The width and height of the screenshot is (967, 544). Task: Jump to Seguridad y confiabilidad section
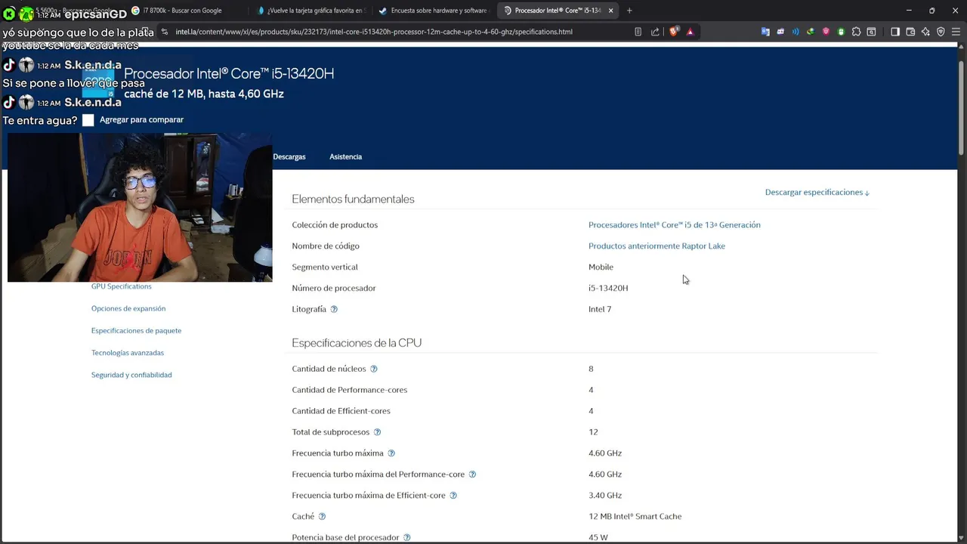coord(131,375)
